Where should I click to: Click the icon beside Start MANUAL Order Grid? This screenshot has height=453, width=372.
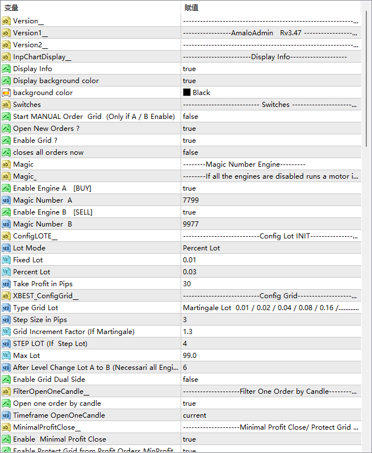click(6, 117)
